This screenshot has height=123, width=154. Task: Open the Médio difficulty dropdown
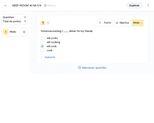click(138, 23)
